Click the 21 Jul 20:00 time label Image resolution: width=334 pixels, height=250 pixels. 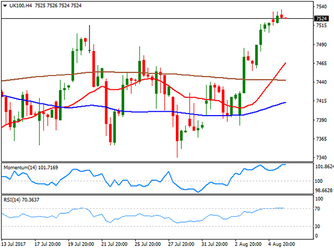click(115, 244)
